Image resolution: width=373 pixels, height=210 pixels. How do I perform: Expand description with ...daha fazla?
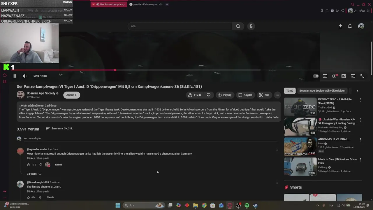coord(271,117)
